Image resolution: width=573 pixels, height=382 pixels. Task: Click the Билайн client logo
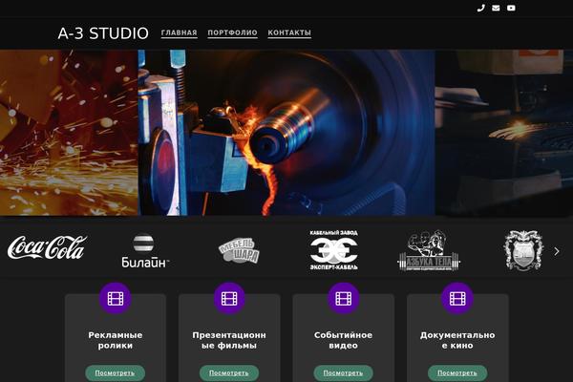point(145,251)
